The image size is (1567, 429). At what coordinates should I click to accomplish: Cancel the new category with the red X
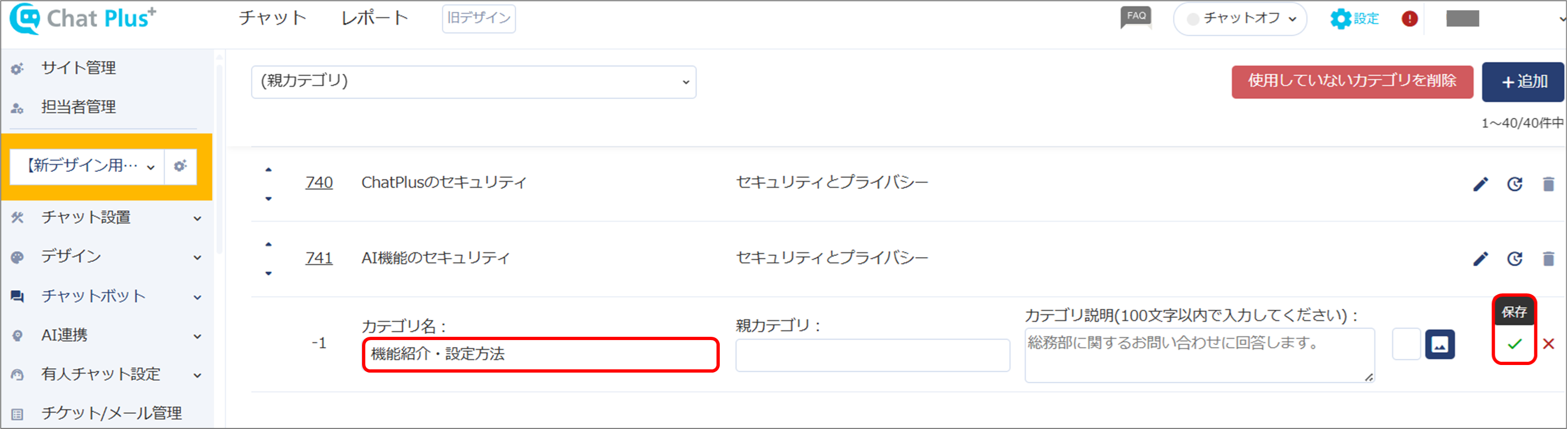(x=1548, y=344)
